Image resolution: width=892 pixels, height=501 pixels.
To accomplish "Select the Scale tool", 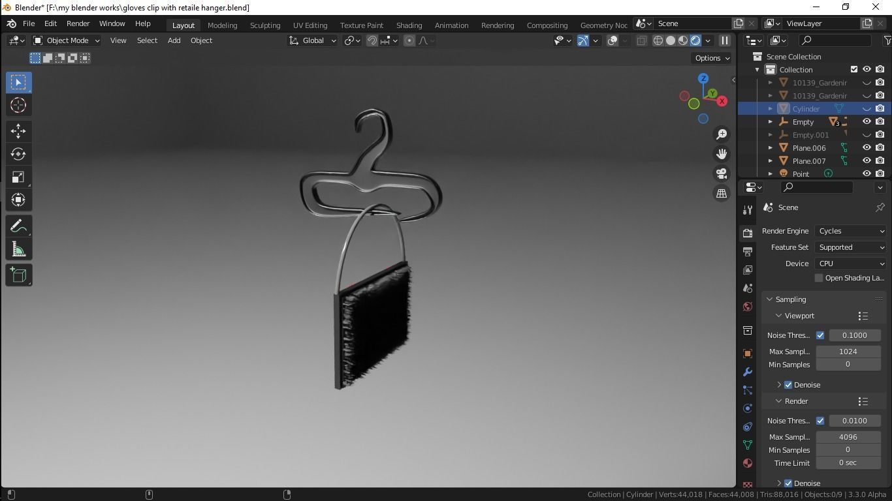I will coord(18,177).
